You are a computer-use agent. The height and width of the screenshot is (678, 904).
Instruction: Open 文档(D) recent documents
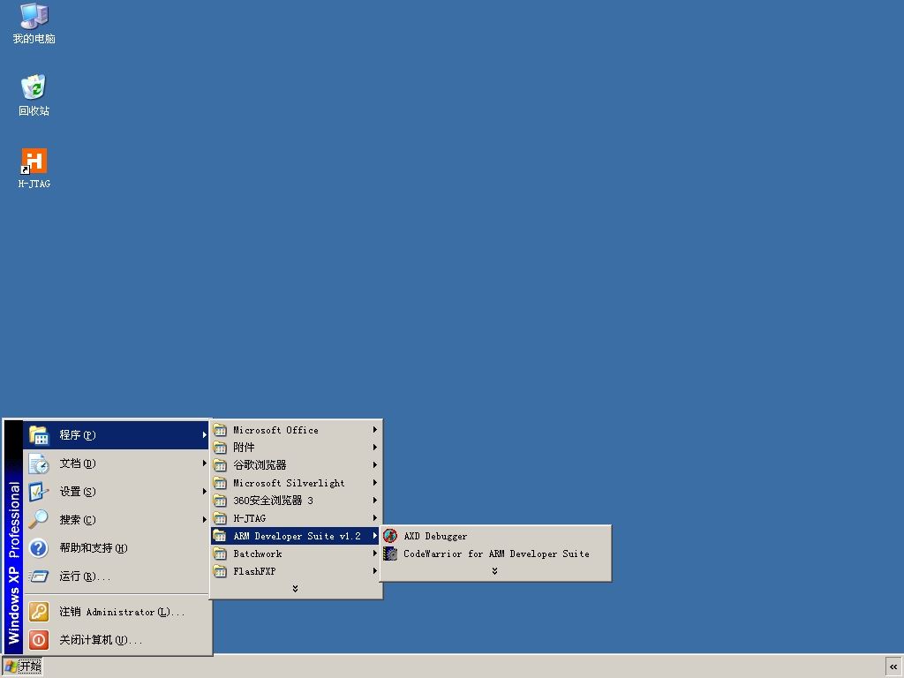pos(117,463)
